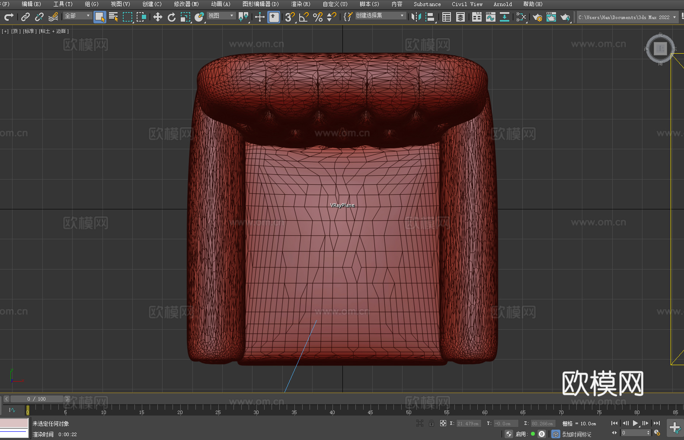Viewport: 684px width, 440px height.
Task: Toggle Keyboard Shortcut Override button
Action: [x=274, y=17]
